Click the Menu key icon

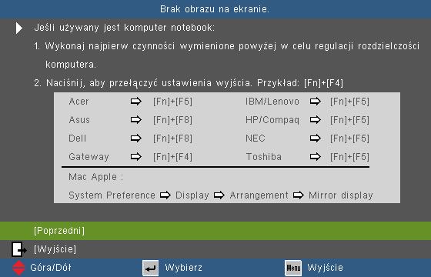pyautogui.click(x=293, y=268)
